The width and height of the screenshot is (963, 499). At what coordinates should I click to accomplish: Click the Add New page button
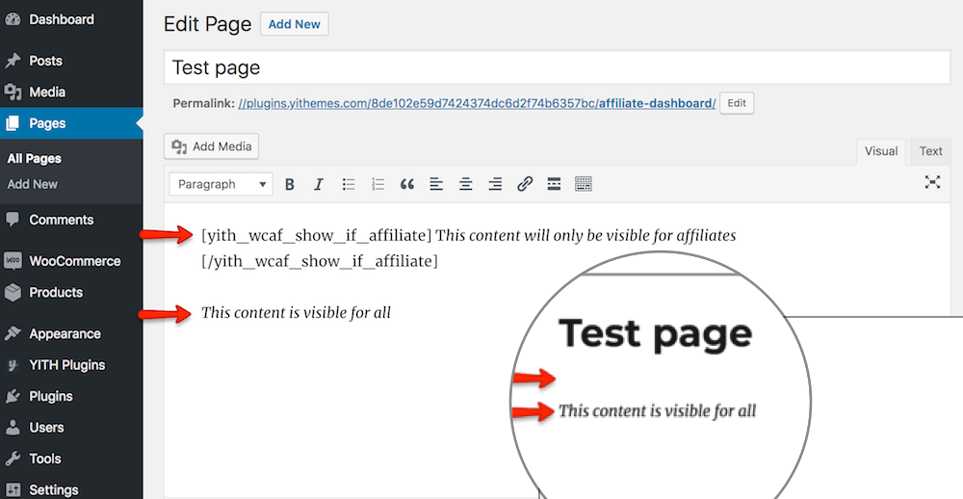coord(294,24)
